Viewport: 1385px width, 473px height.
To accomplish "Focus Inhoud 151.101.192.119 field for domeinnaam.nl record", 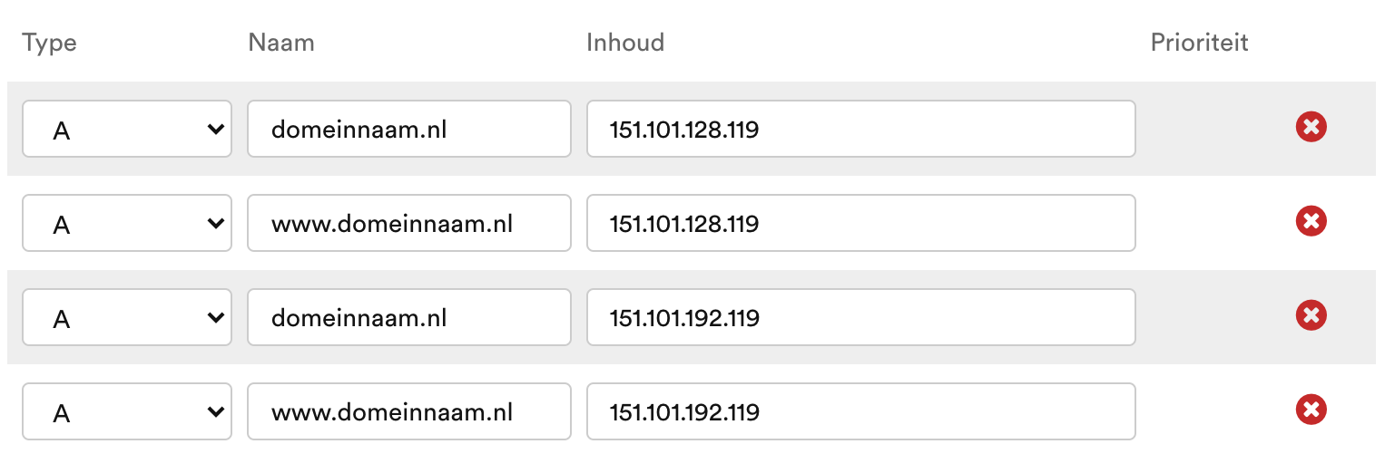I will point(860,317).
